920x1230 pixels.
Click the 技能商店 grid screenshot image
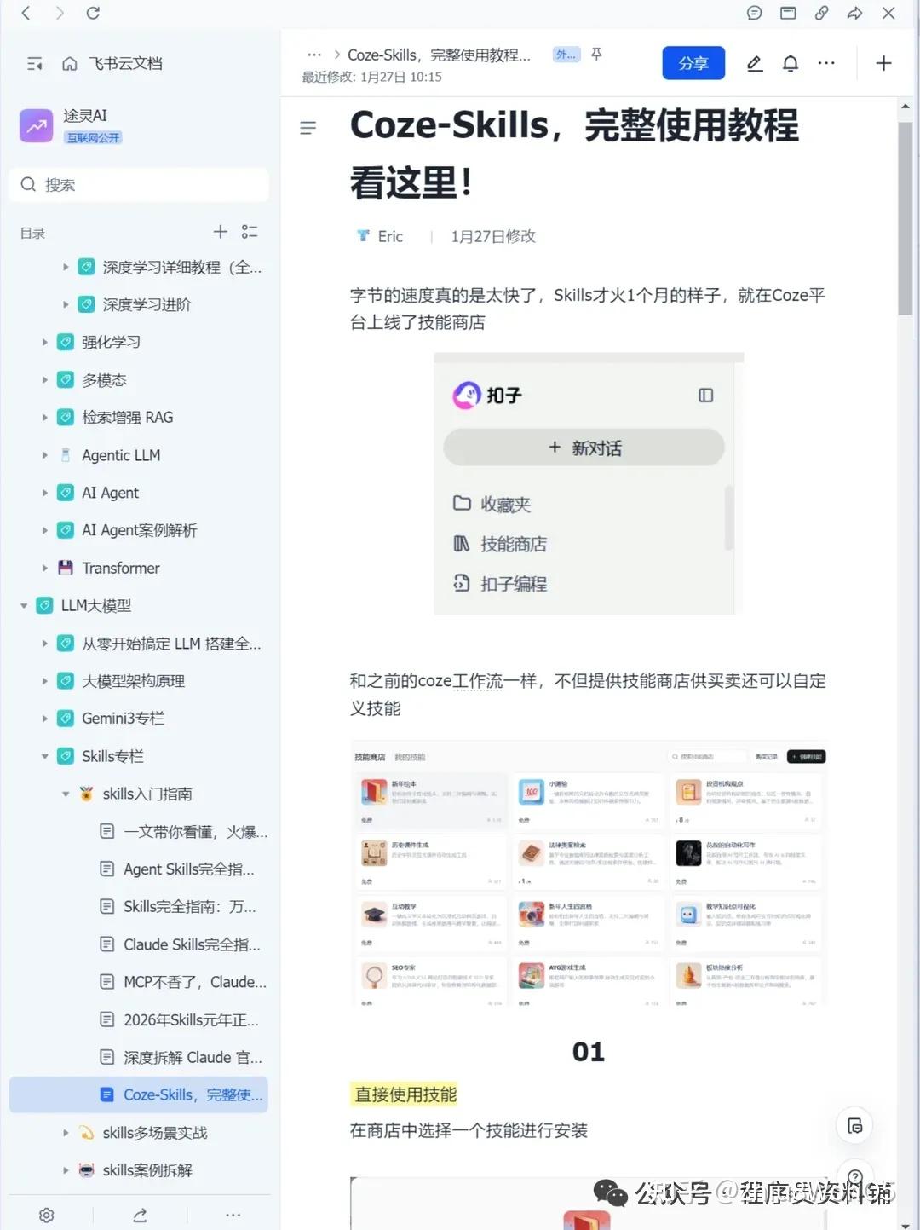click(x=589, y=875)
